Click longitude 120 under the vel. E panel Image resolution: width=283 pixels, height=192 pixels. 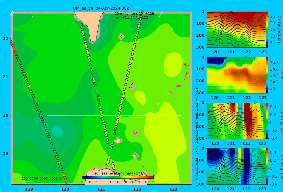[x=215, y=189]
